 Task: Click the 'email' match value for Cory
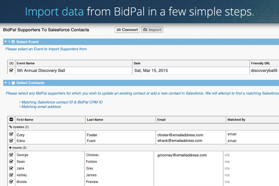point(232,134)
